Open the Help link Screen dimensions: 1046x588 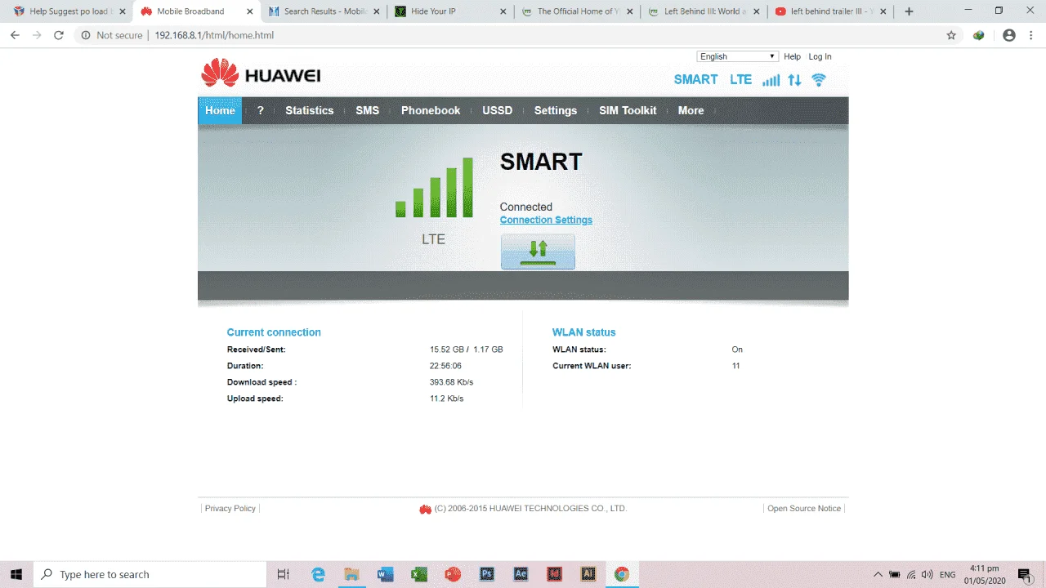792,56
